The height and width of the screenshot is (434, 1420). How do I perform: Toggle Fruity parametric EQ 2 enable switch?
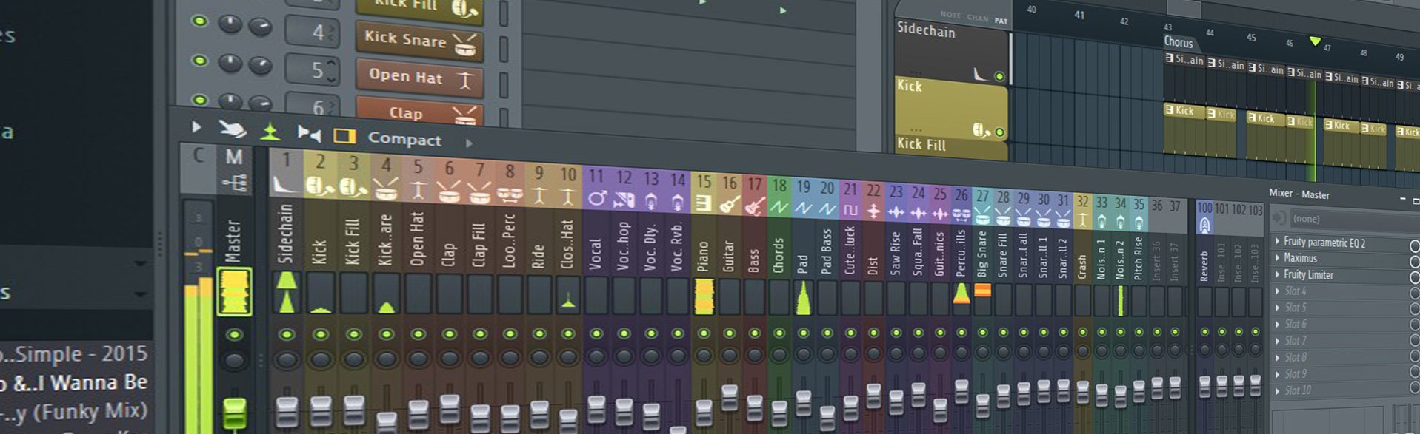click(x=1415, y=245)
